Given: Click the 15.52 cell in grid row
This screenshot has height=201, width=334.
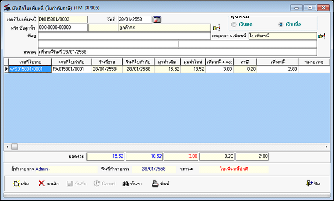Looking at the screenshot, I should point(167,69).
